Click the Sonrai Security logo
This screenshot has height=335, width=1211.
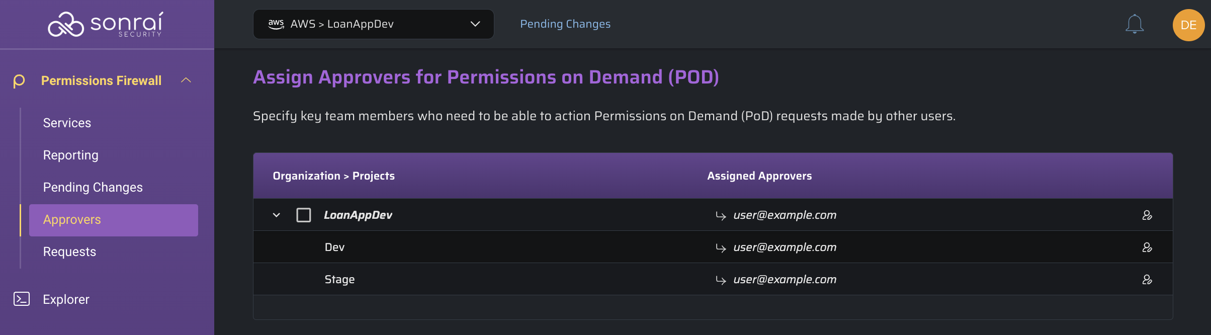(106, 25)
